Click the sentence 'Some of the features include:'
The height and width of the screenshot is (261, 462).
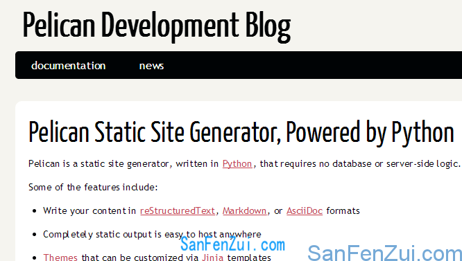pos(93,187)
